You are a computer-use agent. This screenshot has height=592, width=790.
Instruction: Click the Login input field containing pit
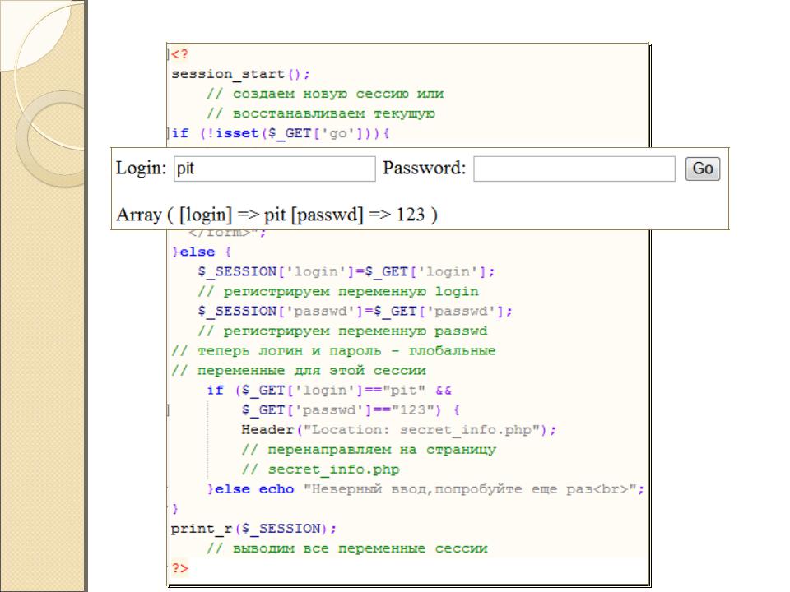pos(275,169)
